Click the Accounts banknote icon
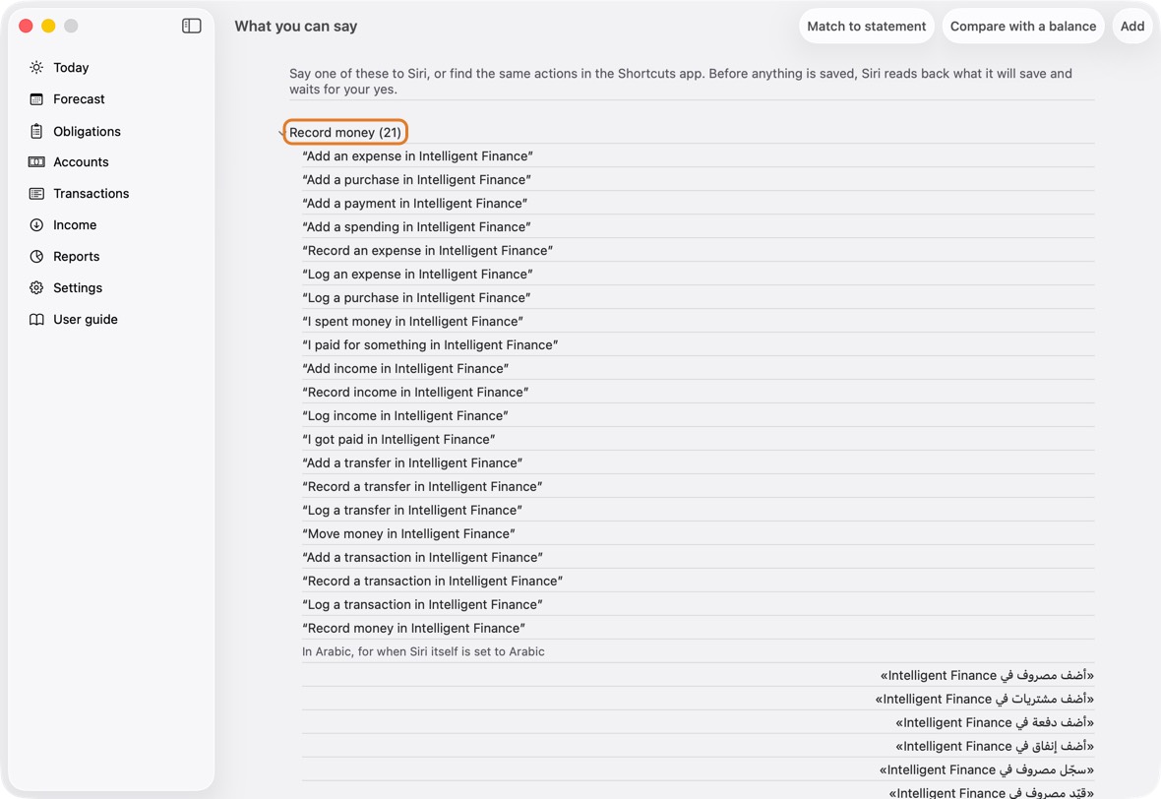The width and height of the screenshot is (1161, 799). (36, 162)
